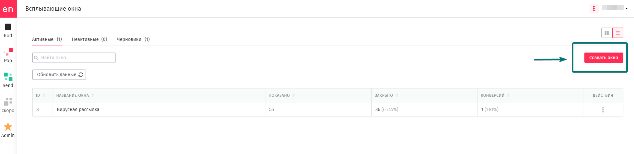This screenshot has height=154, width=634.
Task: Focus the Найти окно search field
Action: coord(74,58)
